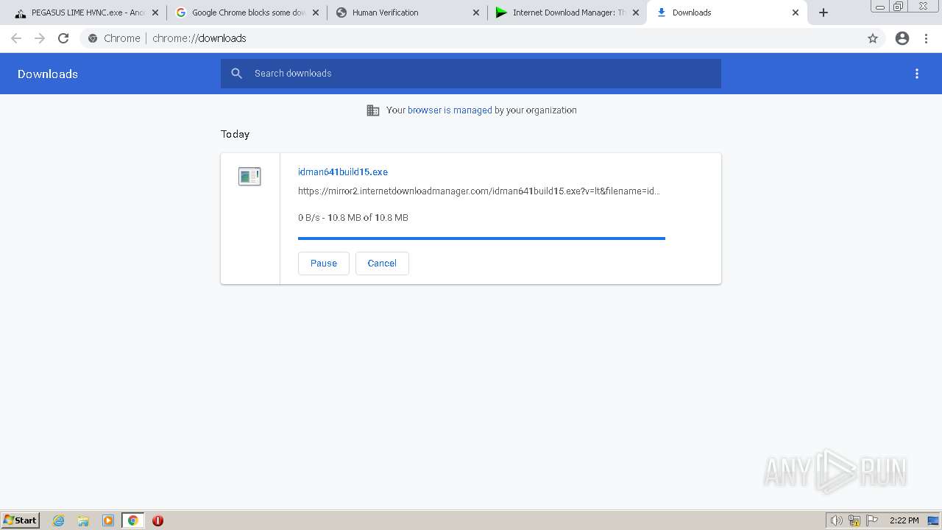Click the idman641build15.exe file icon
Image resolution: width=942 pixels, height=530 pixels.
pos(249,176)
